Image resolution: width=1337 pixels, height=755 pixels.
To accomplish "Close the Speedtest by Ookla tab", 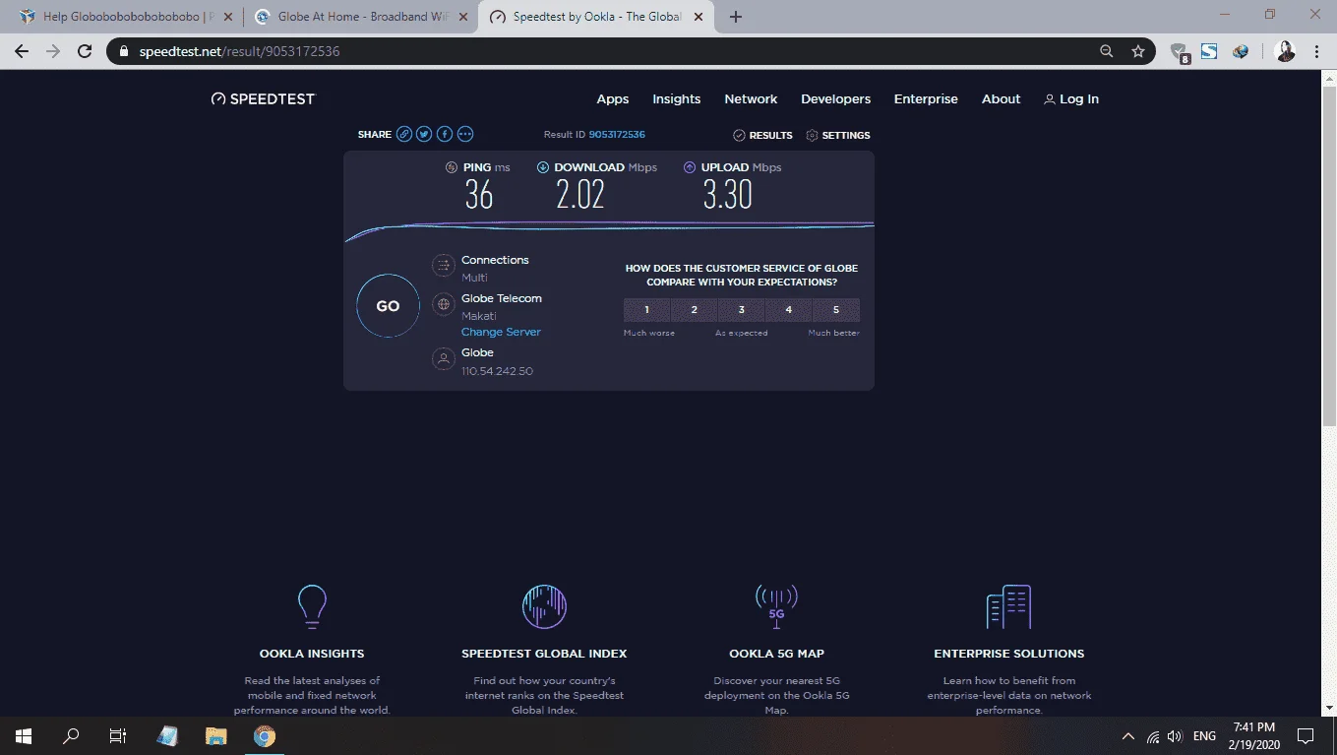I will 699,17.
